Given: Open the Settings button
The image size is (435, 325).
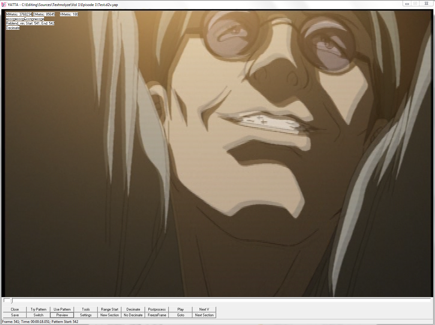Looking at the screenshot, I should tap(86, 315).
